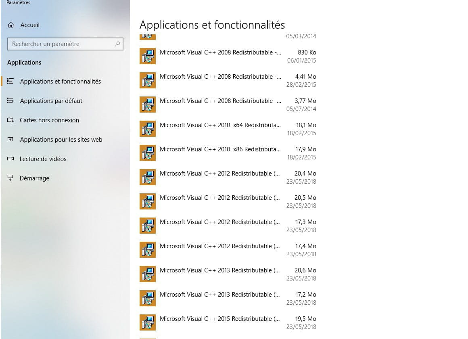Click the installer icon of the 3,77 Mo entry
Viewport: 468px width, 339px height.
(x=147, y=105)
